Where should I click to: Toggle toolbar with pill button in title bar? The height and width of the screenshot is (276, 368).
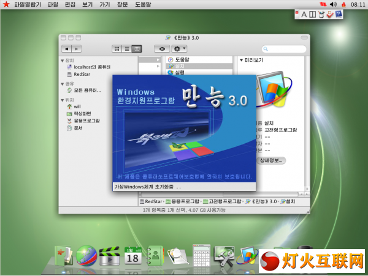(x=304, y=38)
